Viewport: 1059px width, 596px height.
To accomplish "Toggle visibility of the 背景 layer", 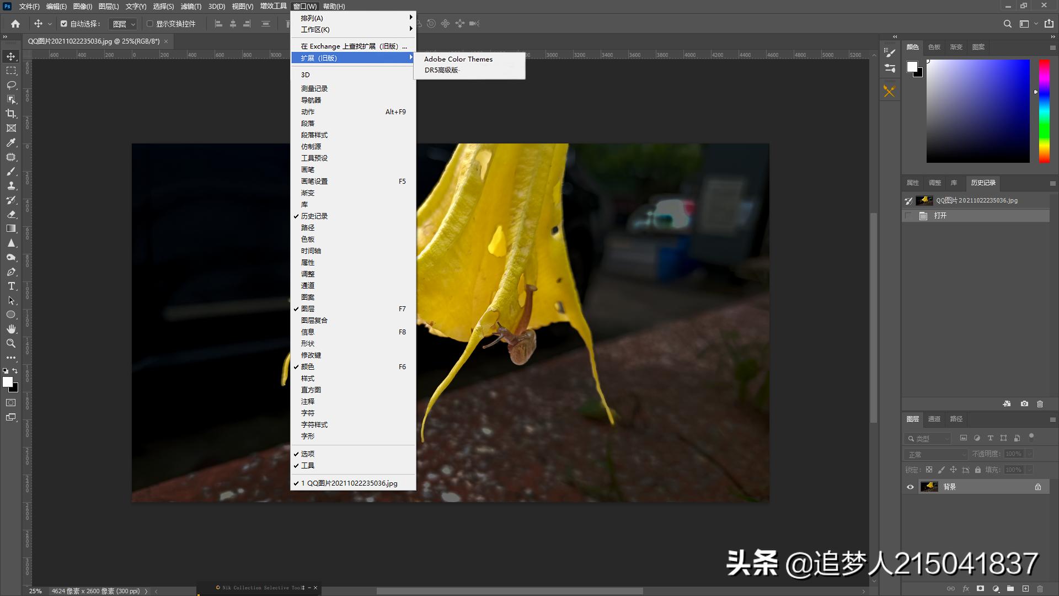I will point(910,486).
